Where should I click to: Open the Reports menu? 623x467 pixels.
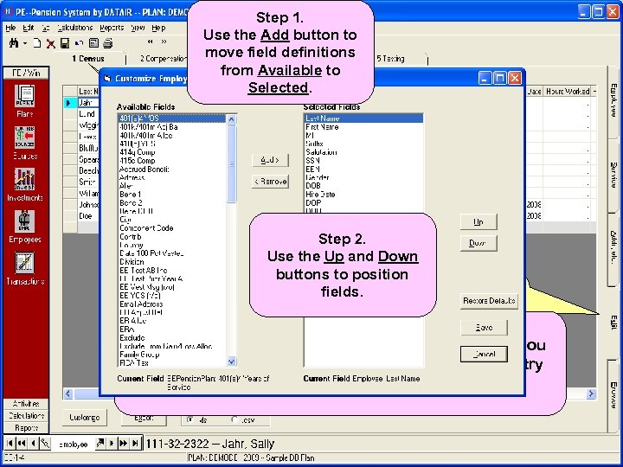112,28
